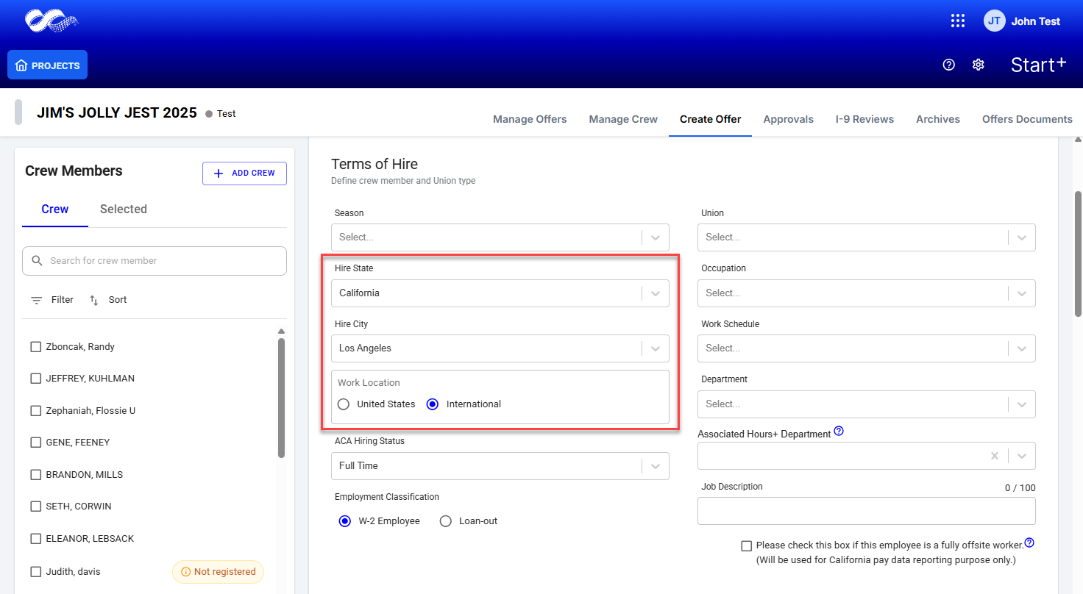Click the JT user avatar
1083x594 pixels.
[x=994, y=21]
